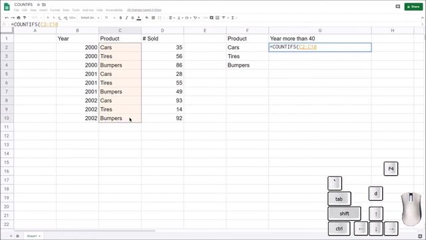Click the green Share button
The width and height of the screenshot is (426, 240).
point(413,7)
